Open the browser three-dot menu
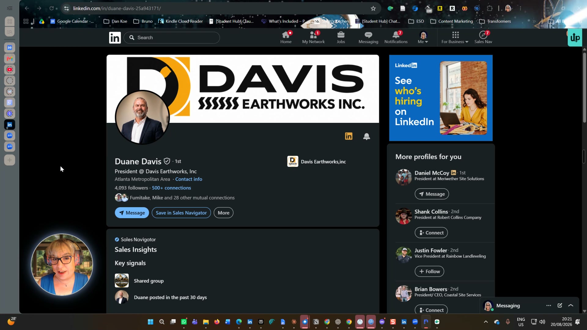The height and width of the screenshot is (330, 587). [520, 9]
